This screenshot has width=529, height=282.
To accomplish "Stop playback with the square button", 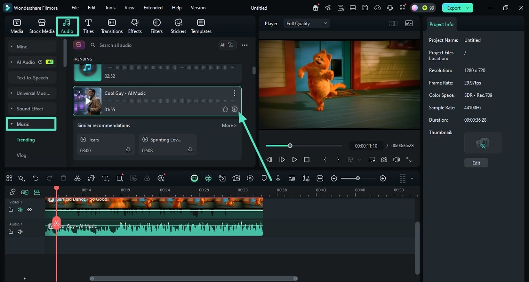I will point(307,160).
